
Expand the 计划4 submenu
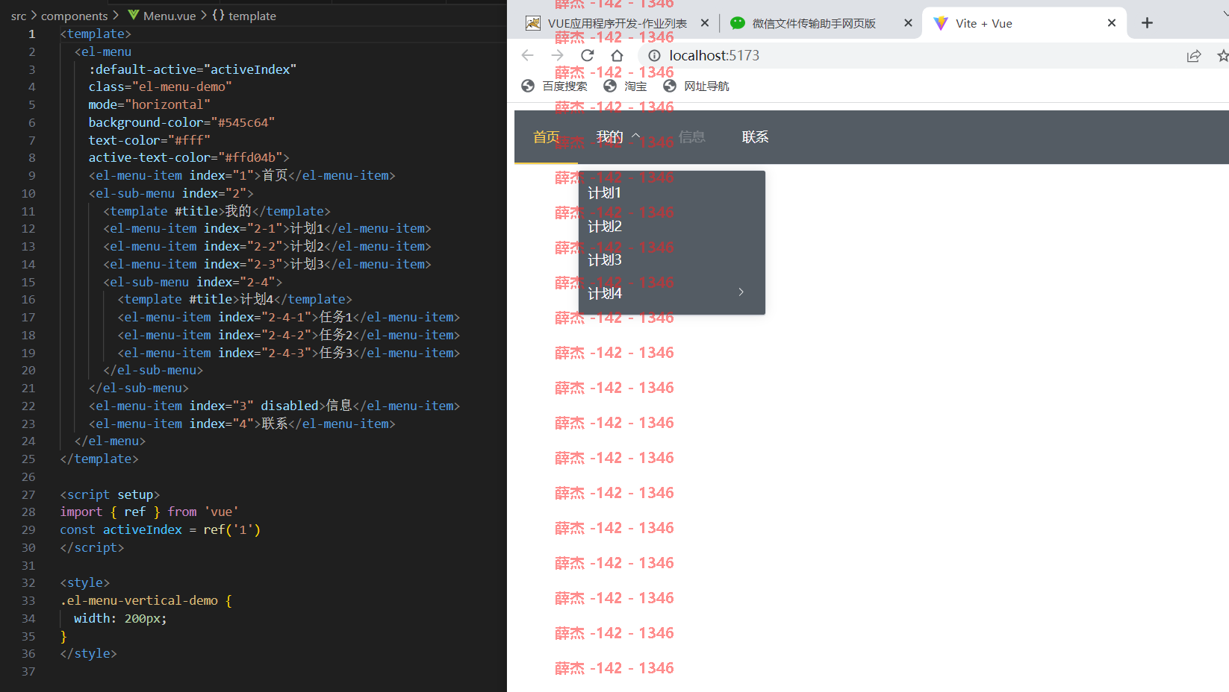(x=672, y=293)
